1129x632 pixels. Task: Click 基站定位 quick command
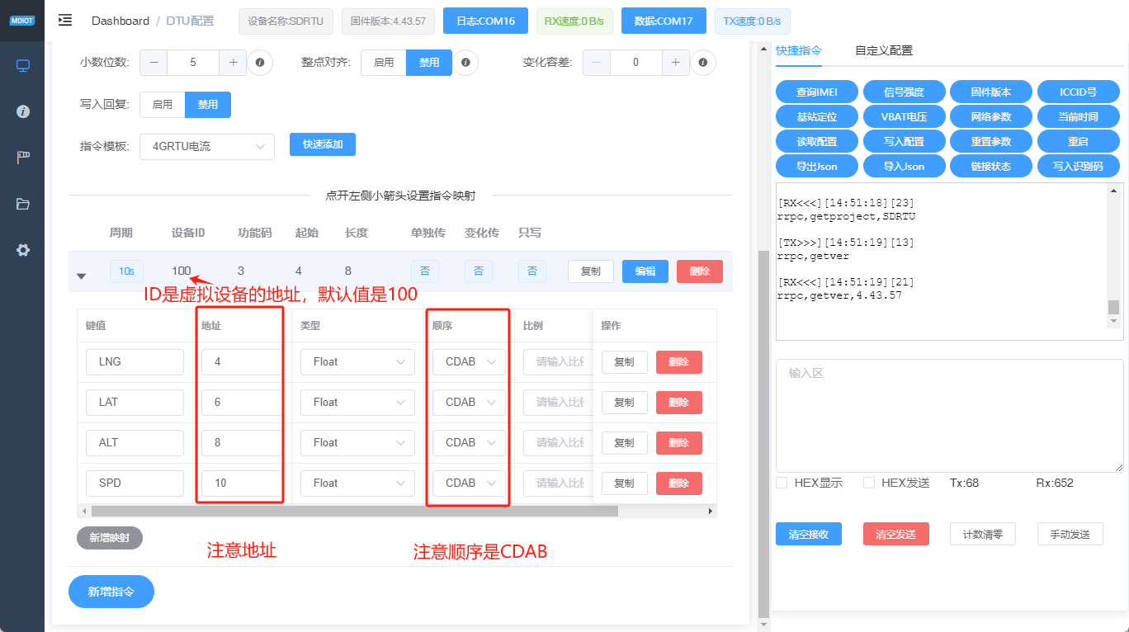tap(817, 117)
